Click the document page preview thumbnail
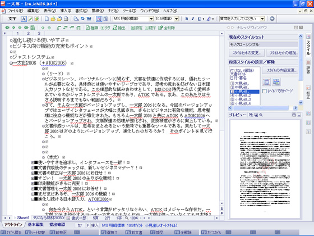The width and height of the screenshot is (314, 236). (265, 169)
